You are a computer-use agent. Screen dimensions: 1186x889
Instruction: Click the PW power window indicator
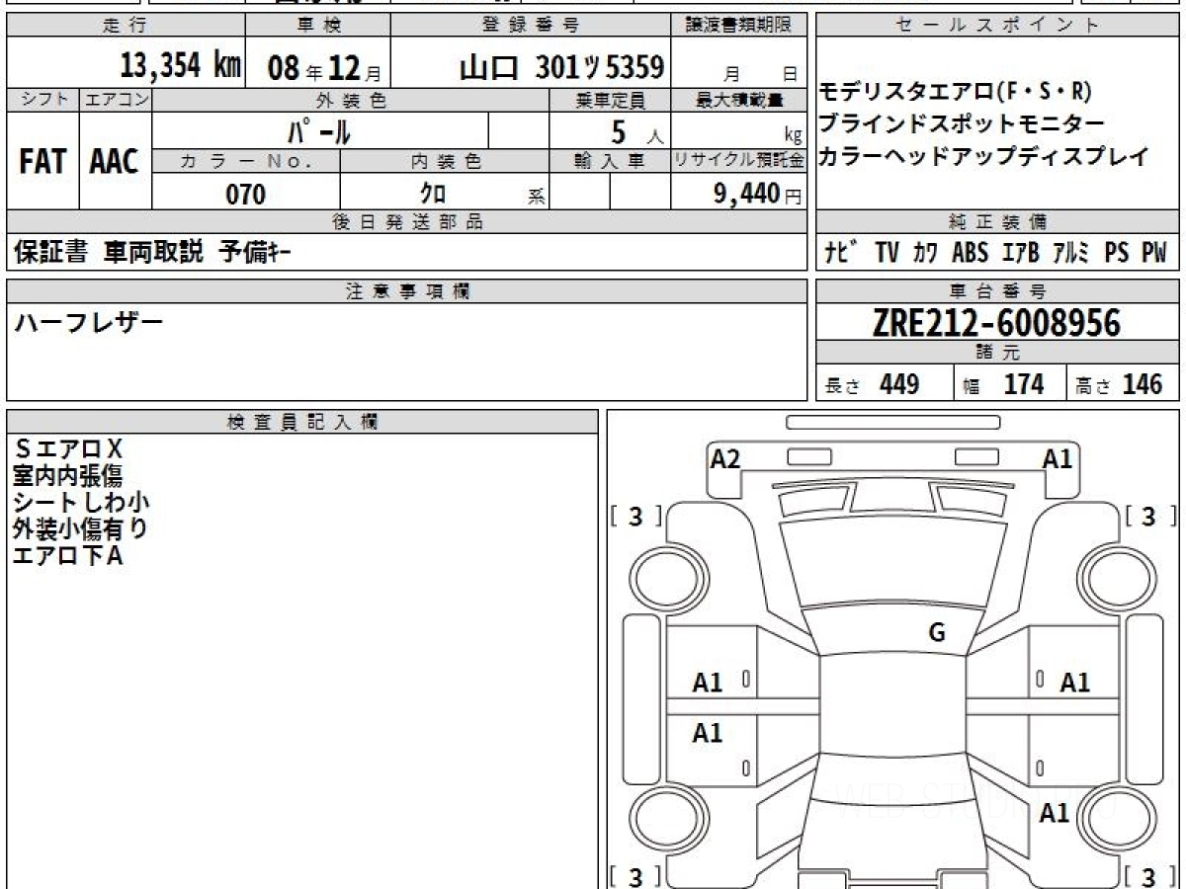(1153, 253)
